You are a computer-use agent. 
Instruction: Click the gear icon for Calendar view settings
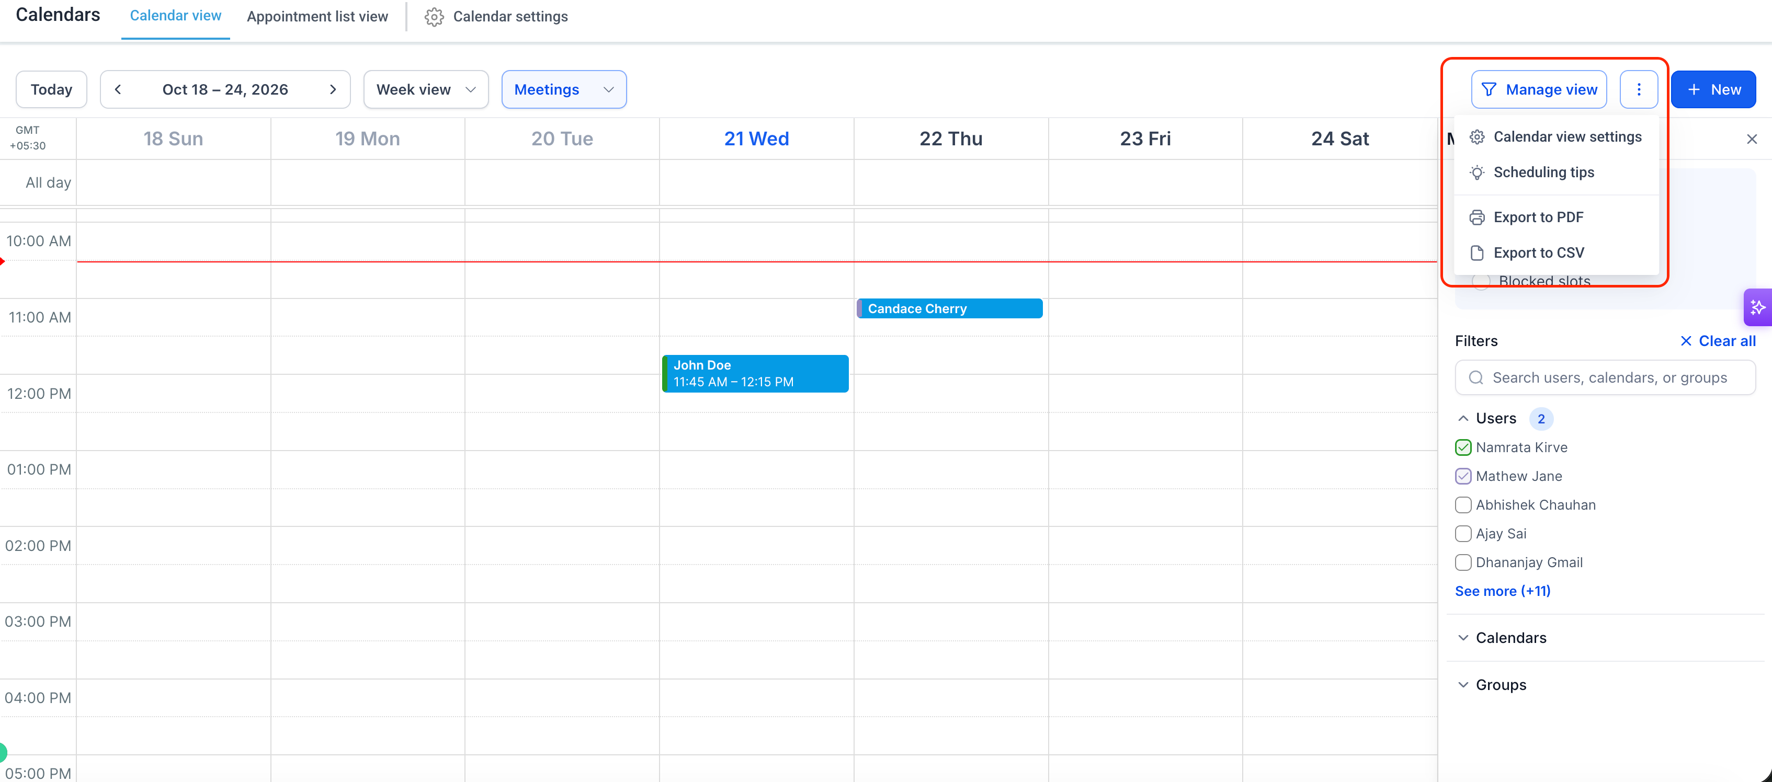click(1477, 137)
